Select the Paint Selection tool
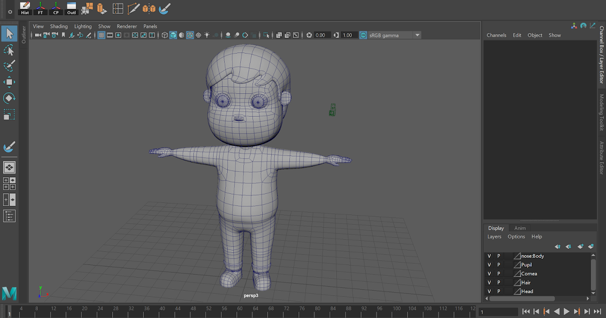This screenshot has height=318, width=606. tap(9, 66)
